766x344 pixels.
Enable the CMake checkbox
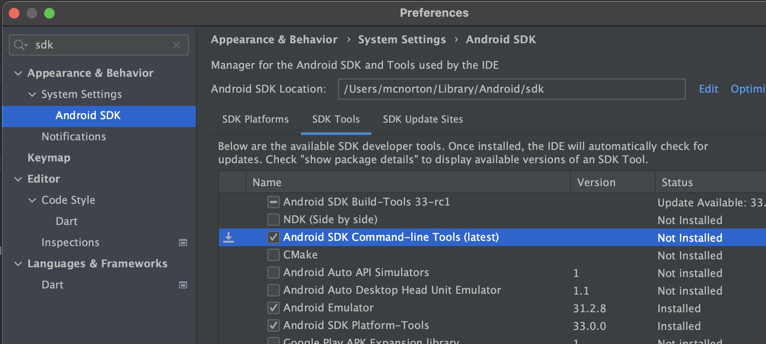[x=274, y=255]
